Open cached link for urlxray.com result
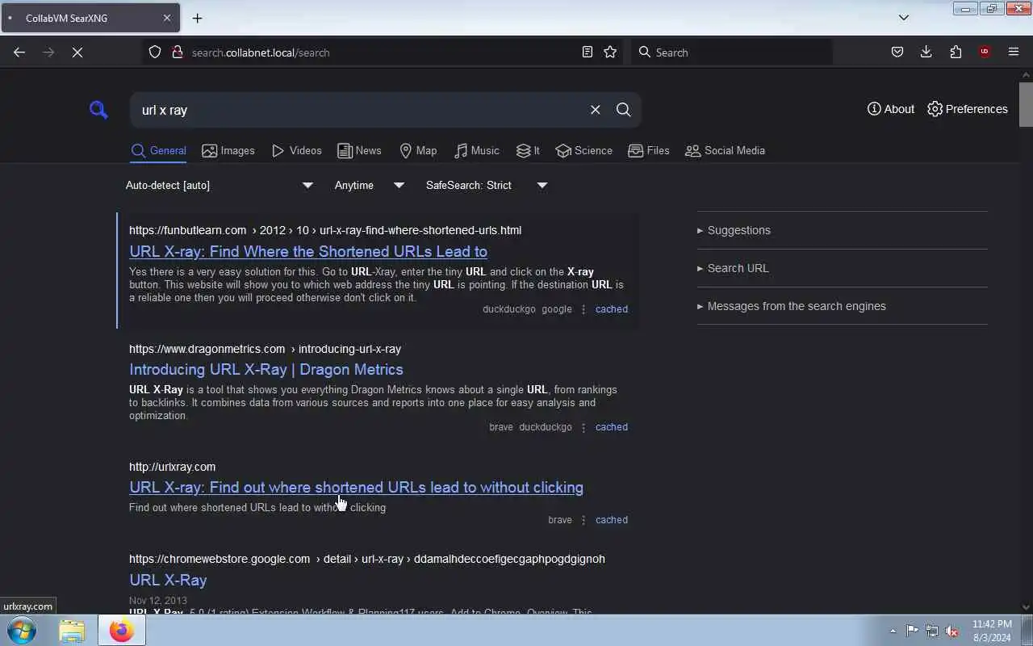 611,520
